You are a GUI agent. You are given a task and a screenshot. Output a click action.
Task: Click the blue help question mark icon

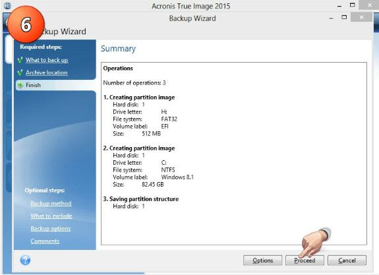(x=25, y=260)
